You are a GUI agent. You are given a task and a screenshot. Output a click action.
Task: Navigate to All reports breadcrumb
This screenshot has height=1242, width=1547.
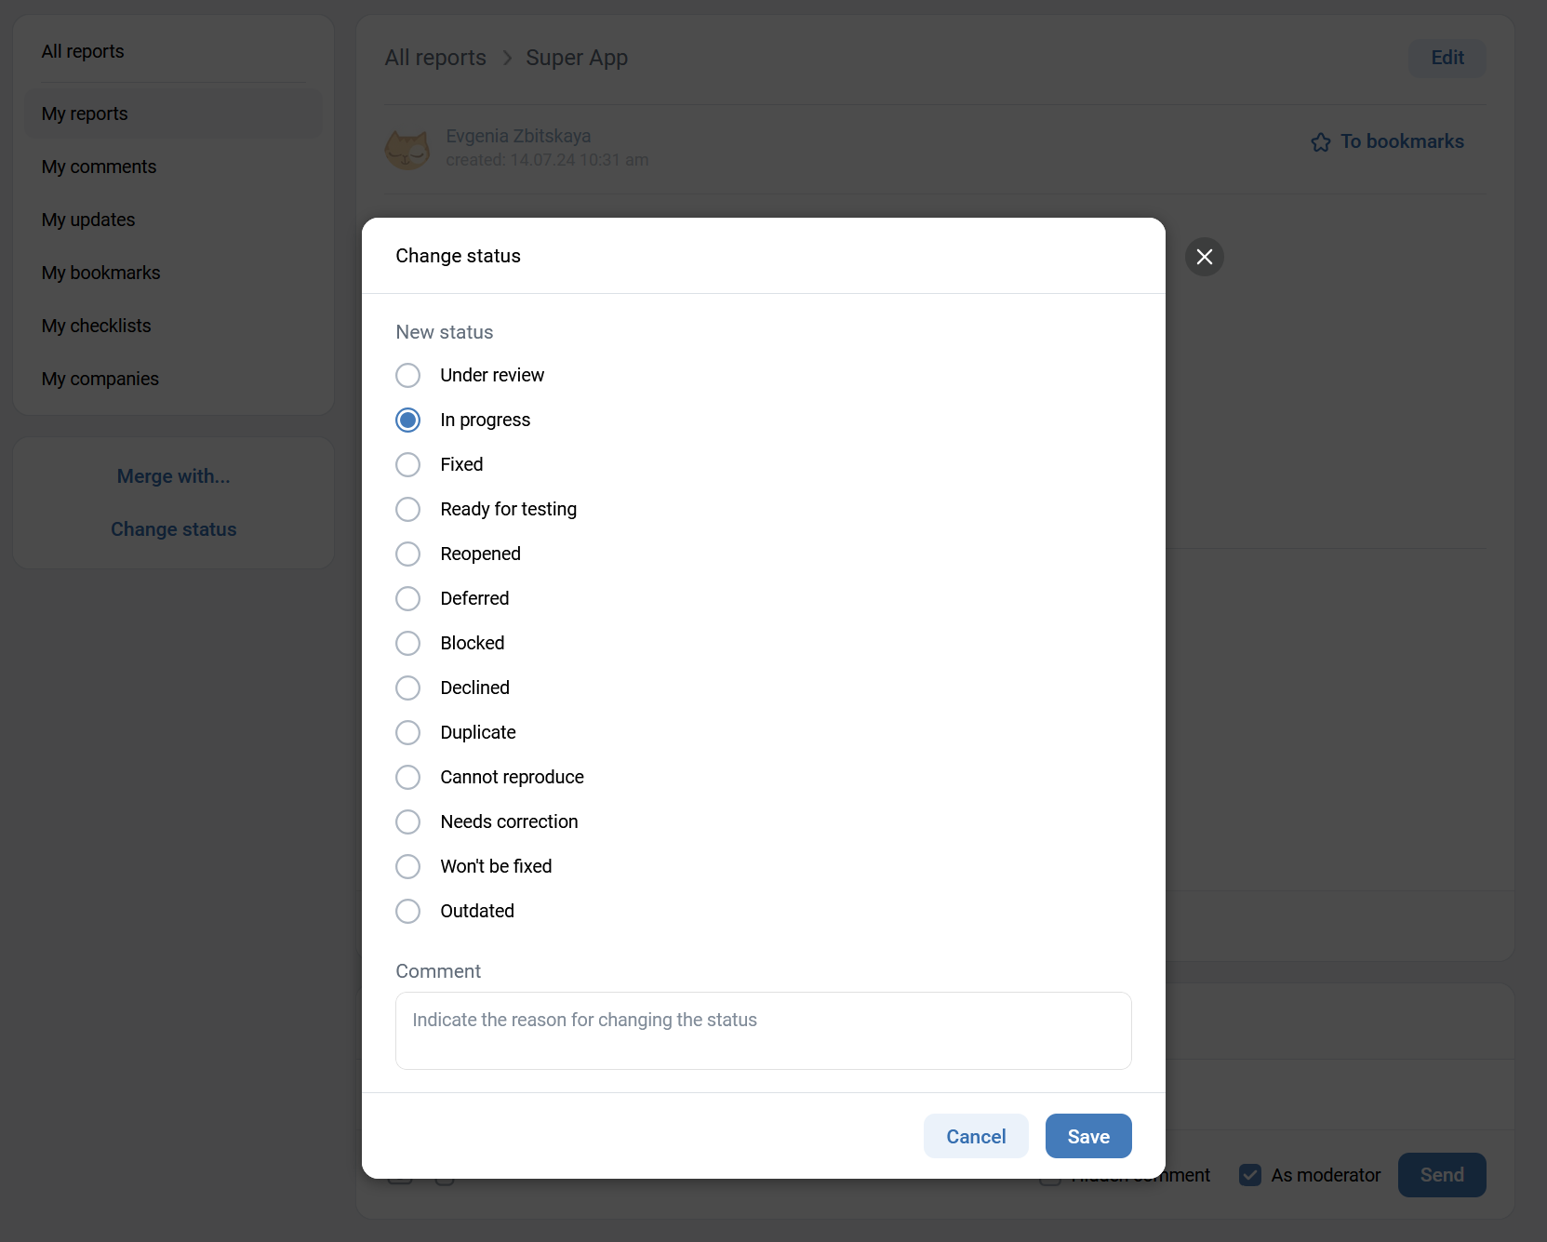click(x=435, y=58)
